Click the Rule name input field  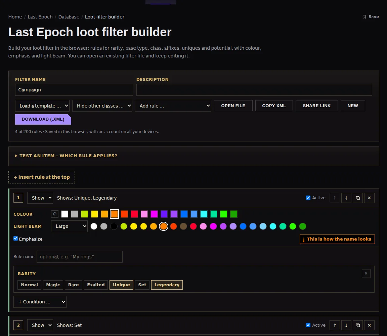(80, 257)
